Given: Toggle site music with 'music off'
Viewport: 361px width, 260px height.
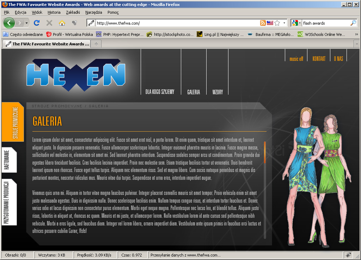Looking at the screenshot, I should (x=296, y=59).
